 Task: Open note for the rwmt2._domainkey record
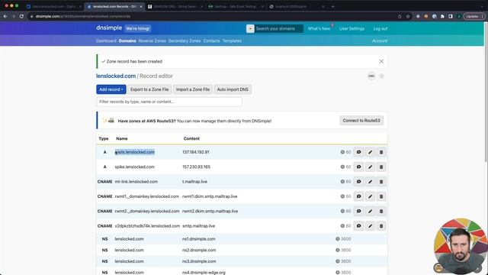coord(359,211)
